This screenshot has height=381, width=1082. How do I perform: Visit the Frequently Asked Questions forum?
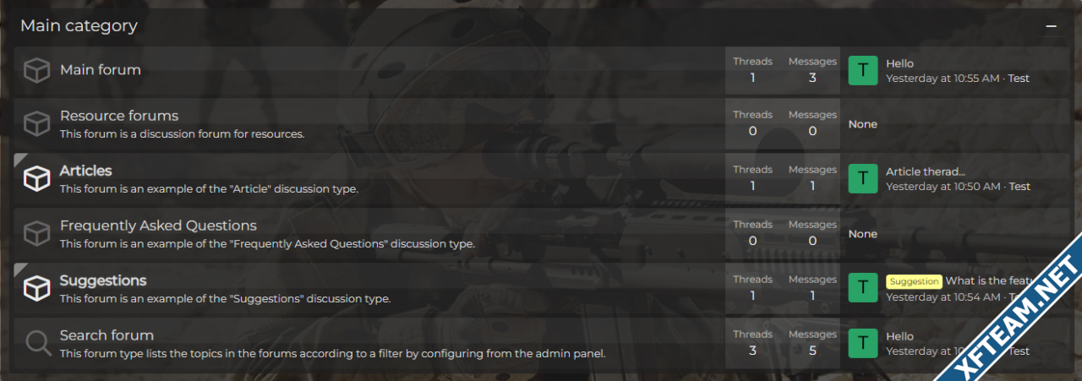click(x=158, y=226)
